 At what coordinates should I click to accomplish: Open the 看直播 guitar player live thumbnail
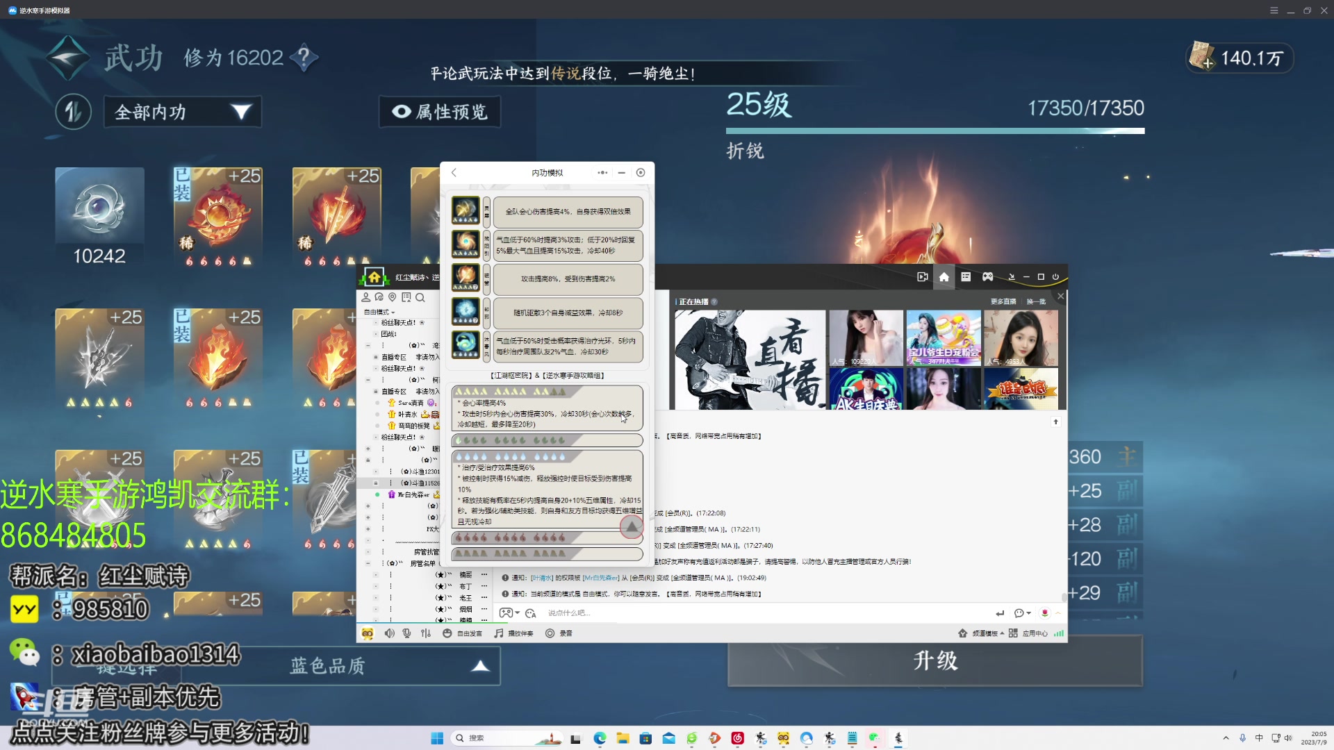coord(750,360)
